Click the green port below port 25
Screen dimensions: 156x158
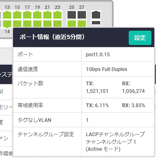coord(72,24)
